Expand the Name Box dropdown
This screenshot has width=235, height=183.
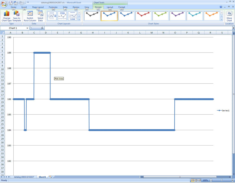pyautogui.click(x=27, y=28)
